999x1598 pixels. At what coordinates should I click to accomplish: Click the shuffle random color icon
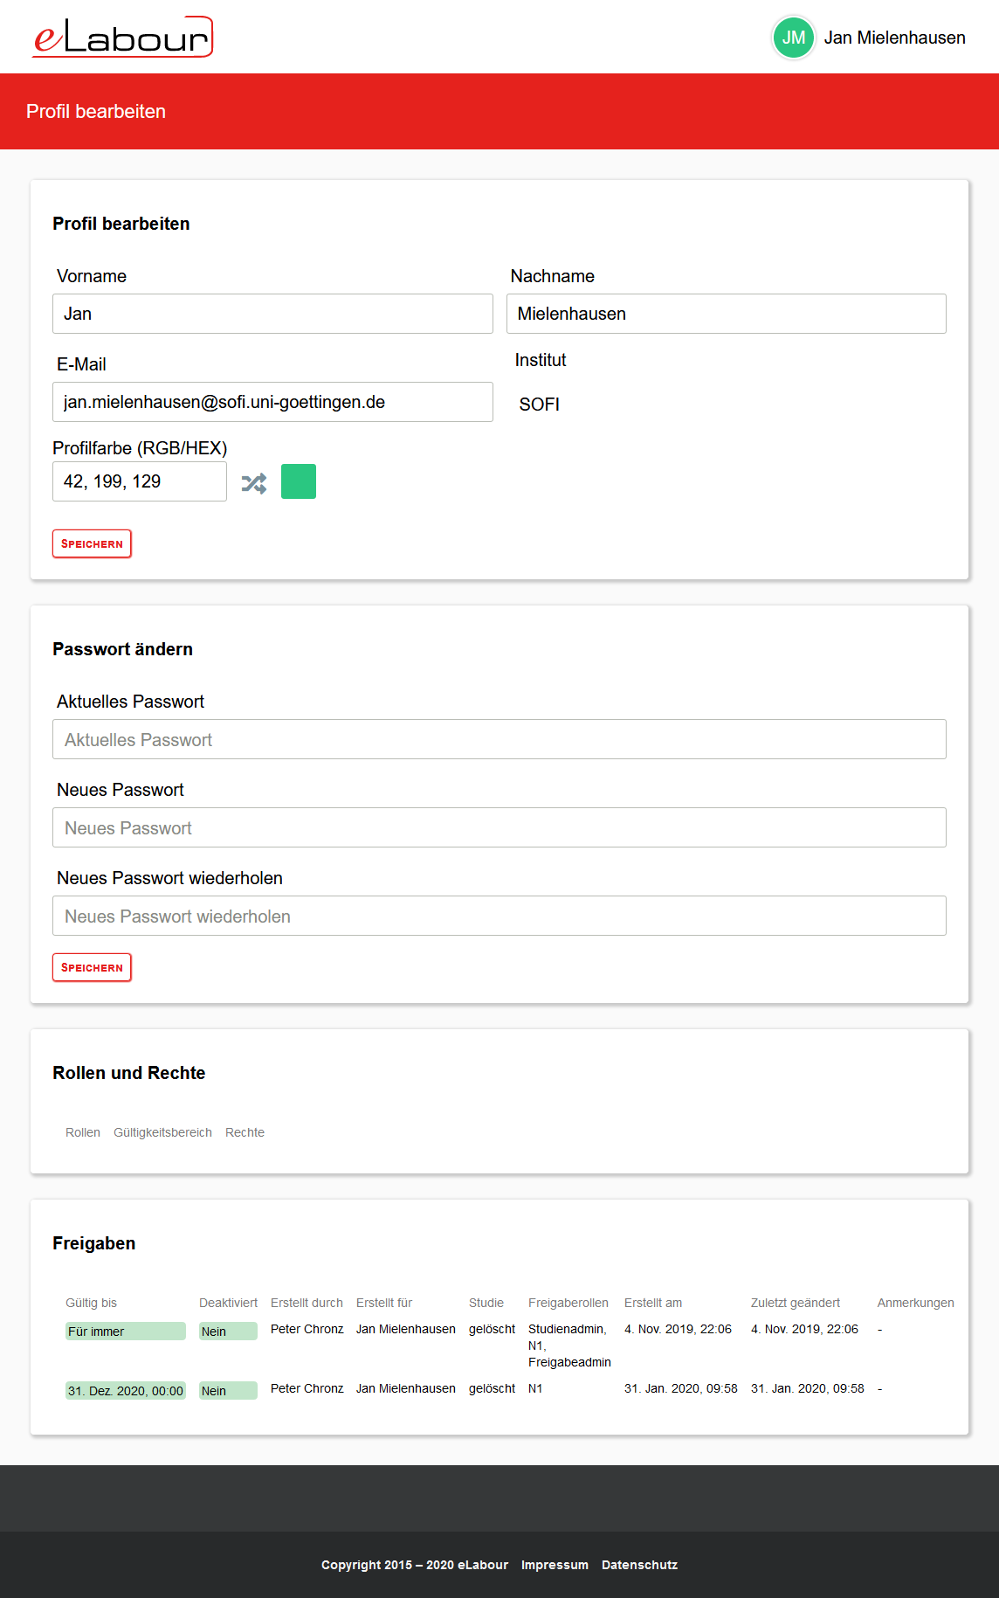254,482
